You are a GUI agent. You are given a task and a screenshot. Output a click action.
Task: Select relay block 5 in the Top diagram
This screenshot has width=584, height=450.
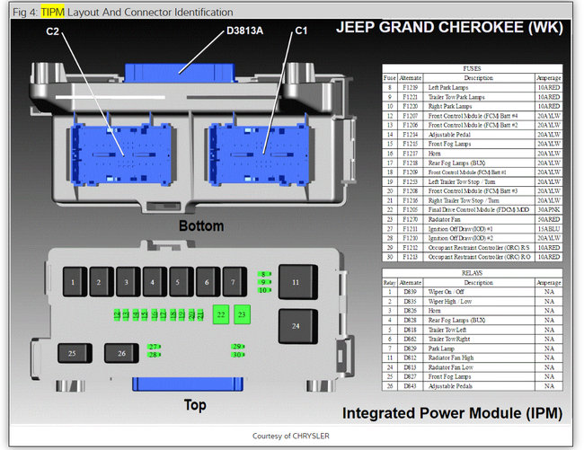pos(181,282)
